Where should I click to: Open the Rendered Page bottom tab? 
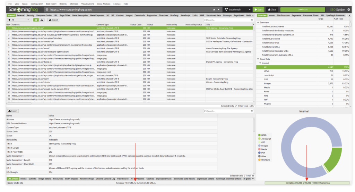[87, 179]
